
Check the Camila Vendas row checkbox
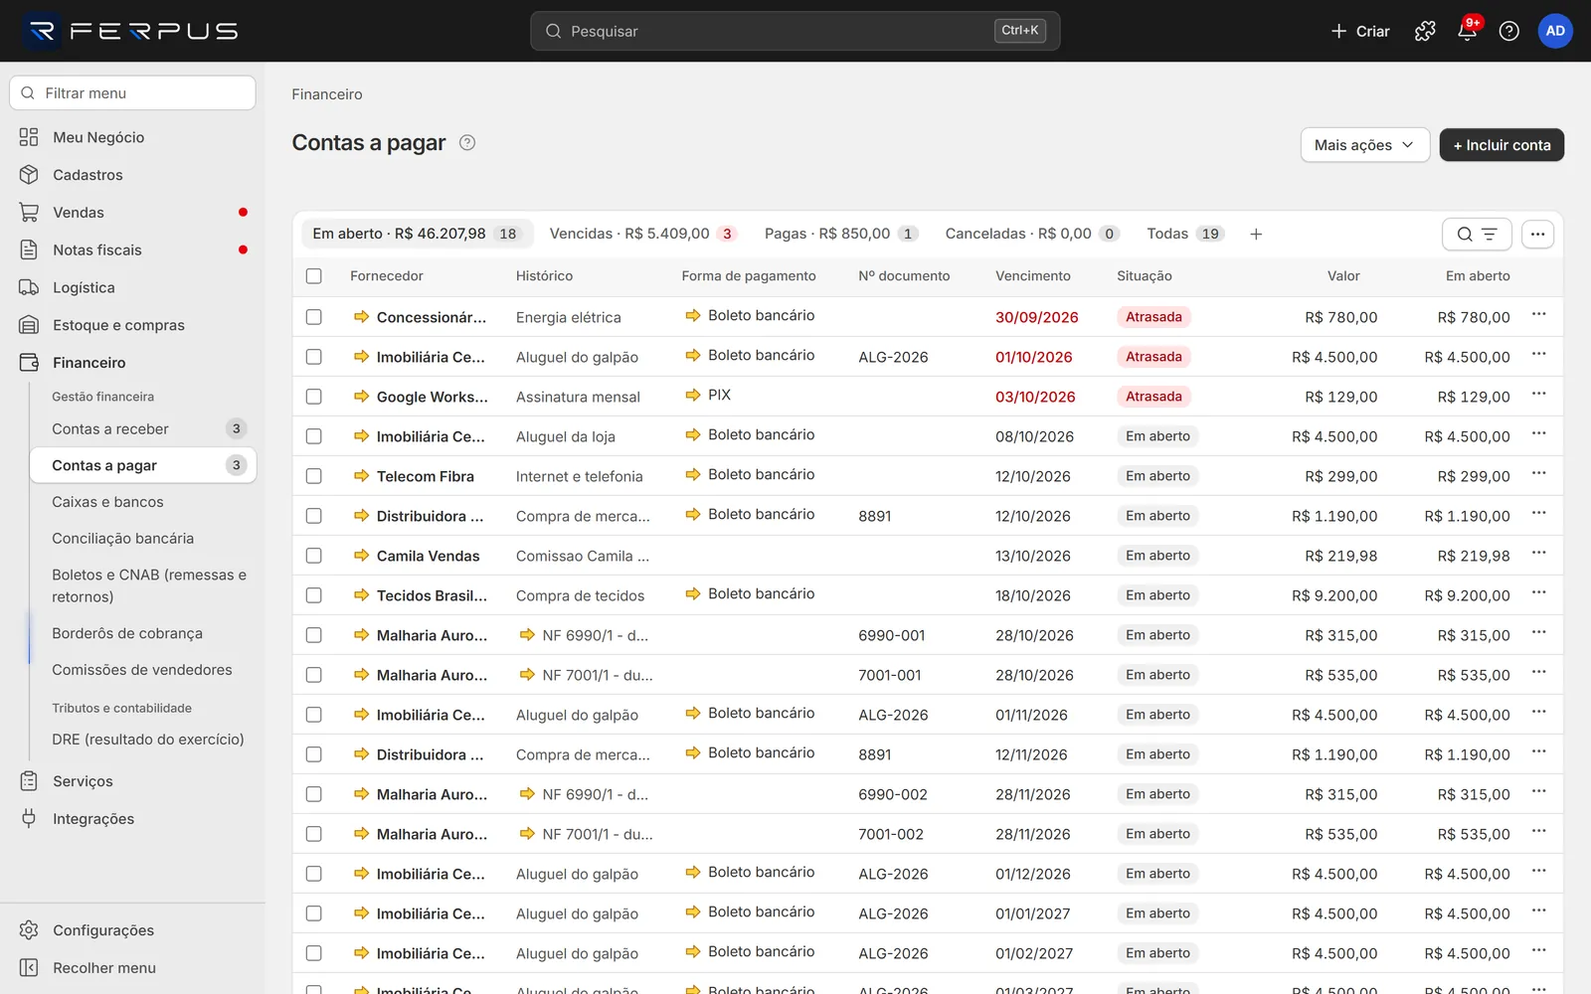pos(314,556)
